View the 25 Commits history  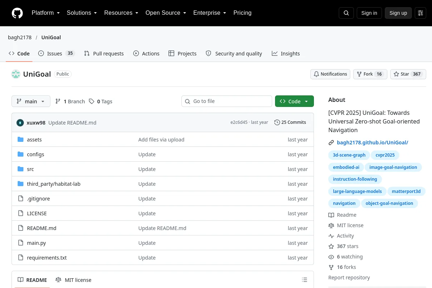tap(290, 122)
